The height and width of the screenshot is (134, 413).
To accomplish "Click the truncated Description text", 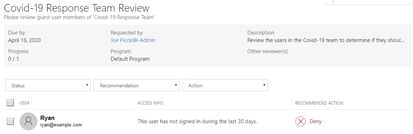I will [326, 40].
